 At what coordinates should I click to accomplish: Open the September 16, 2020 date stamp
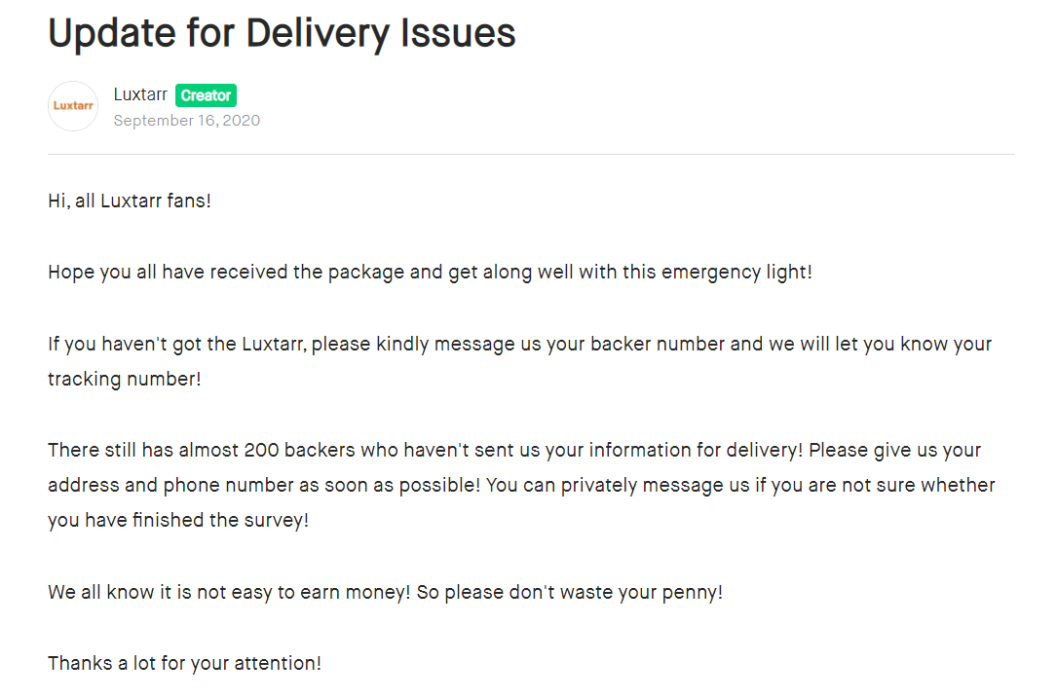coord(187,121)
